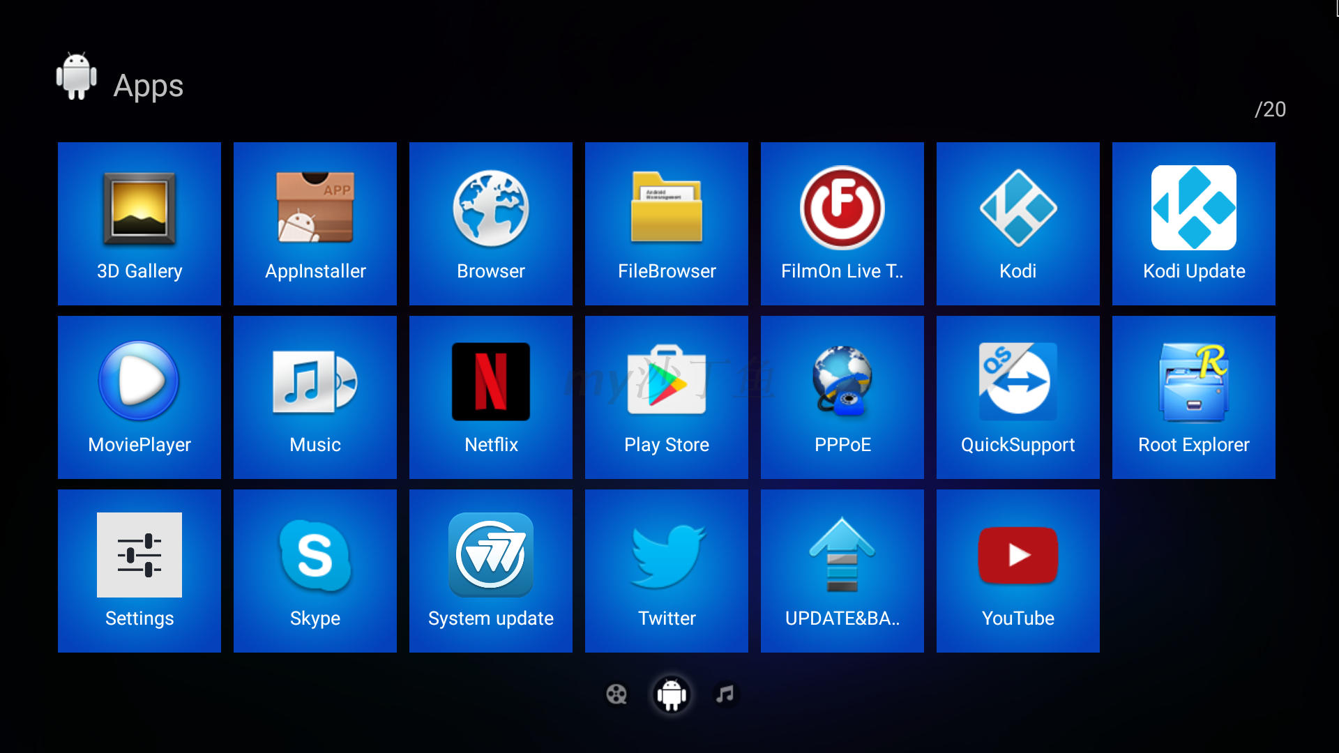Open the System update tile
The height and width of the screenshot is (753, 1339).
coord(491,571)
